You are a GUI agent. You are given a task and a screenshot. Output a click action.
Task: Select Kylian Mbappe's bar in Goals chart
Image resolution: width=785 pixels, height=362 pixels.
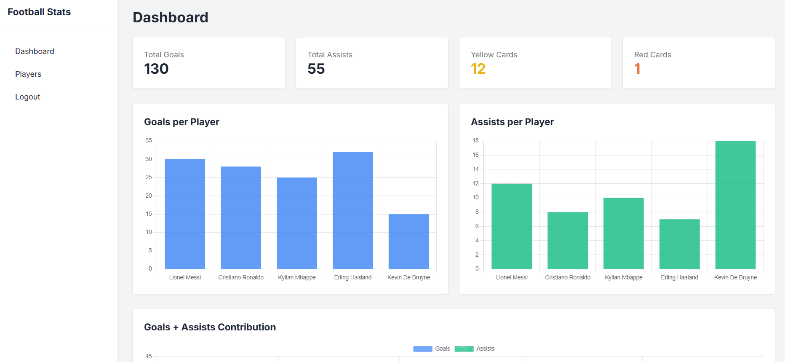point(297,223)
